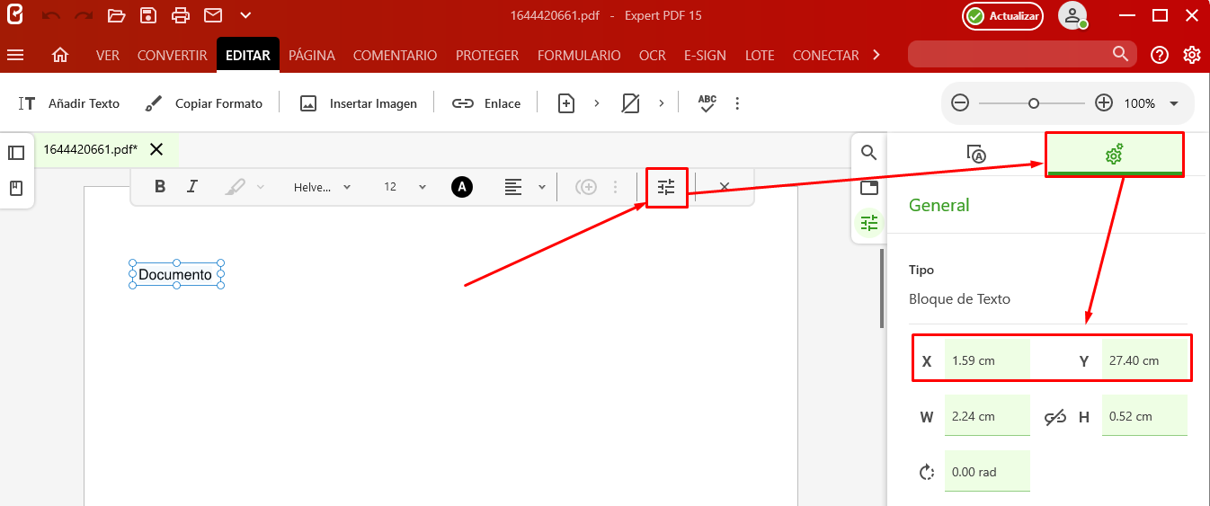The width and height of the screenshot is (1210, 506).
Task: Open the bookmarks panel icon on left
Action: click(x=16, y=189)
